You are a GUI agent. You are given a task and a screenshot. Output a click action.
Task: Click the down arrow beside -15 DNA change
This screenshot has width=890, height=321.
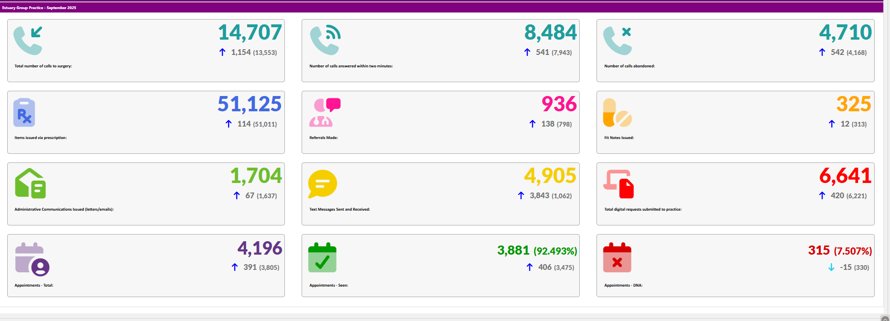point(831,267)
